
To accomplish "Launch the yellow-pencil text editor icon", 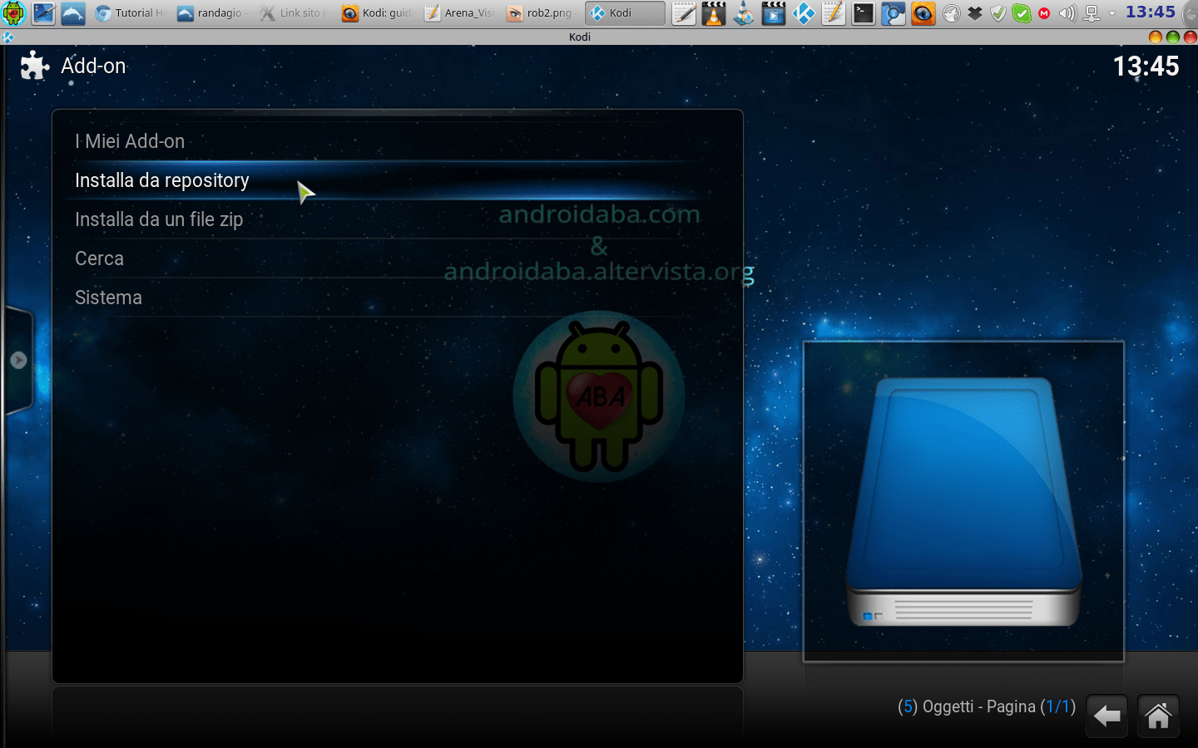I will (834, 12).
